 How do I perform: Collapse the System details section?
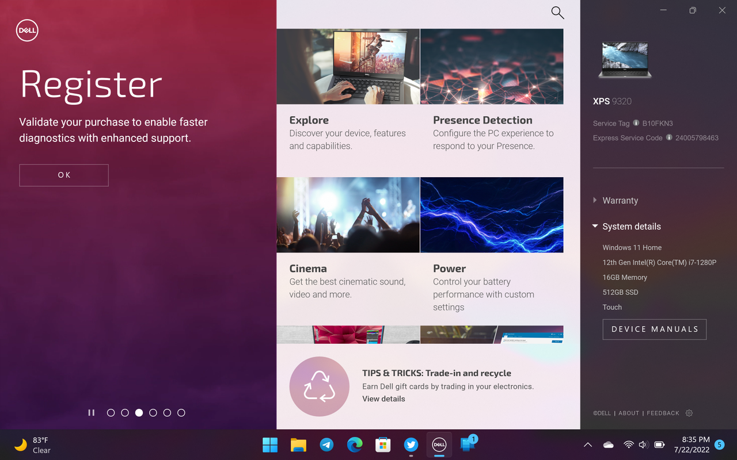626,227
